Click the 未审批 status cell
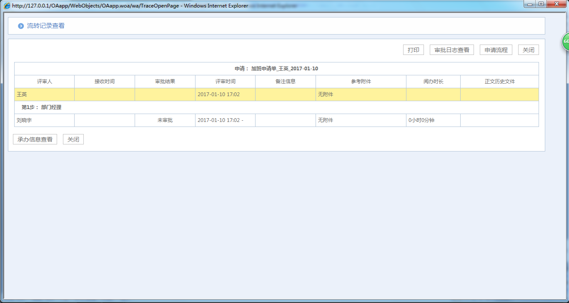 (x=165, y=120)
